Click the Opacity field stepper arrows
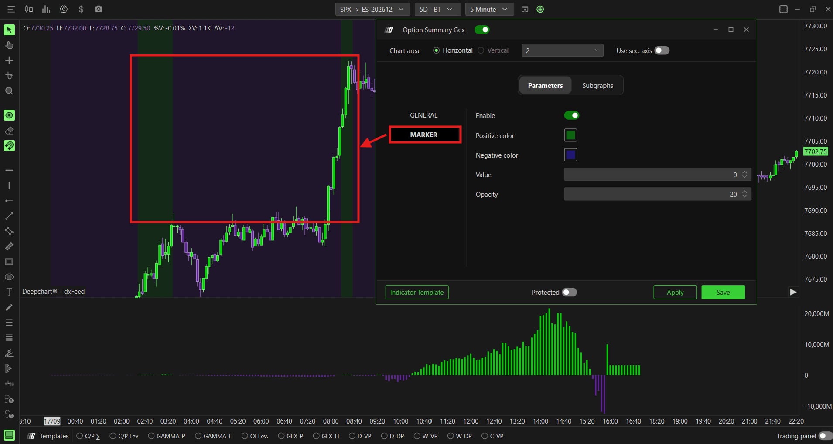The image size is (833, 444). click(x=744, y=194)
